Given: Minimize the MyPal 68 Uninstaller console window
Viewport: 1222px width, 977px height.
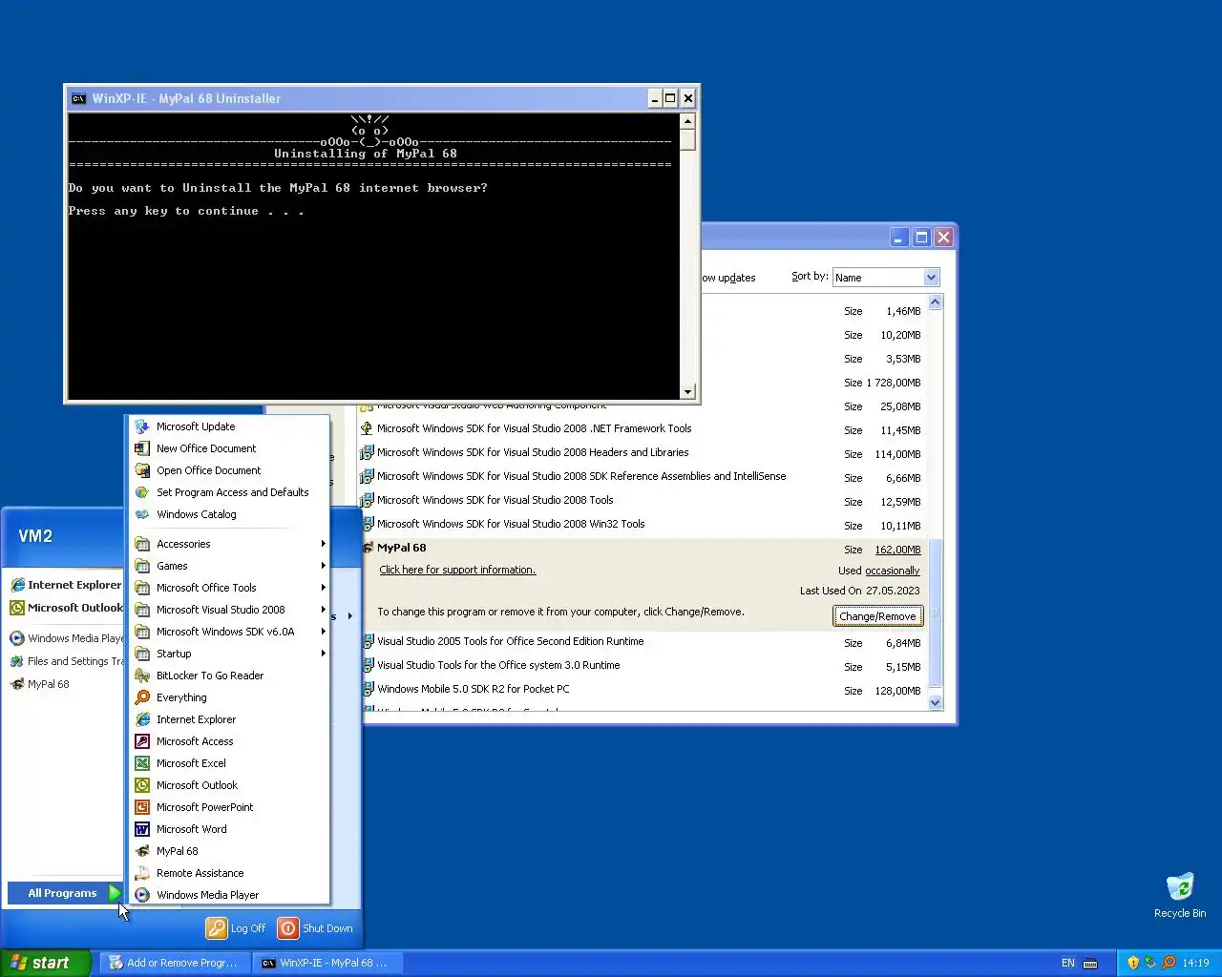Looking at the screenshot, I should point(655,98).
